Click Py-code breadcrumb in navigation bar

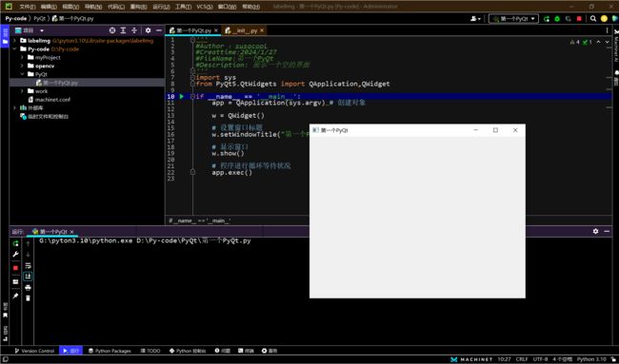click(x=16, y=18)
